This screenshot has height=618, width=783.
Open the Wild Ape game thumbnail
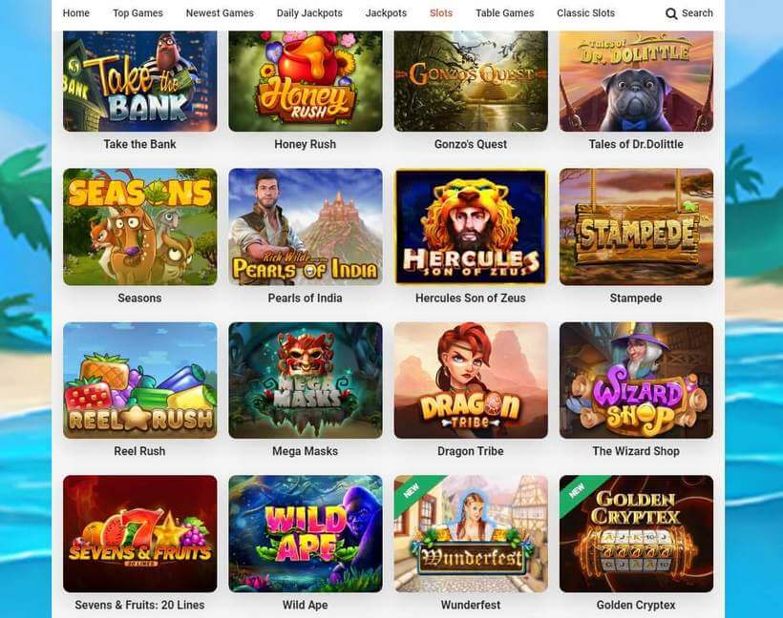coord(306,534)
